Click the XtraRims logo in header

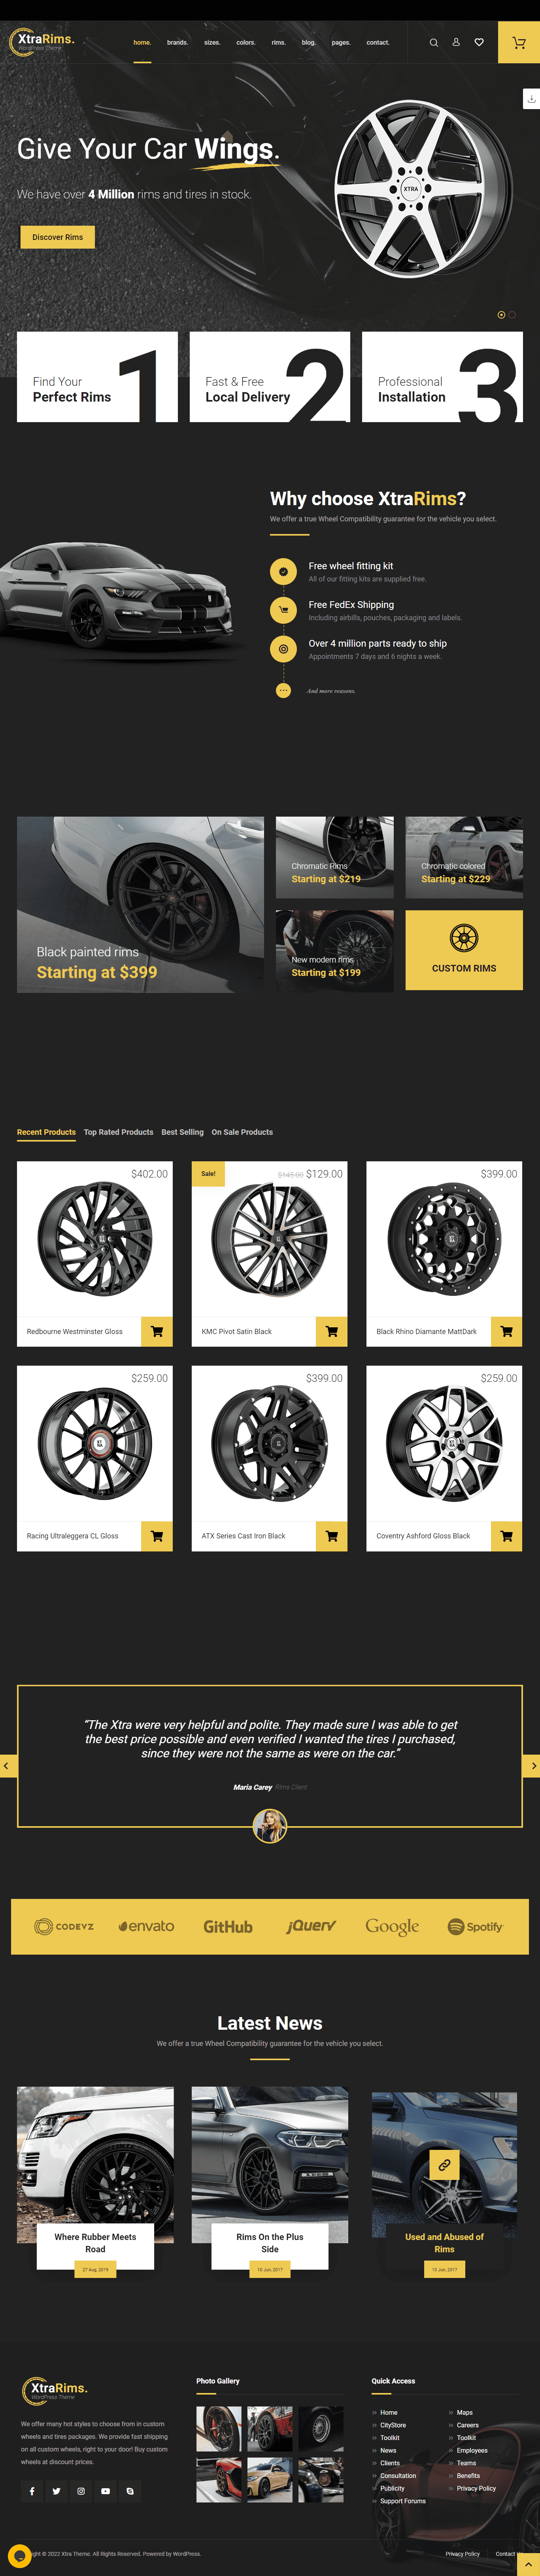(x=42, y=42)
